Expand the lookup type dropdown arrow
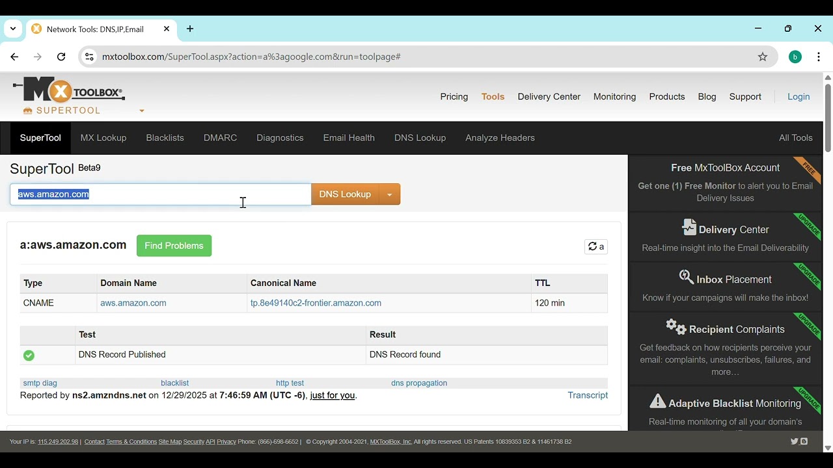Image resolution: width=833 pixels, height=468 pixels. tap(390, 194)
